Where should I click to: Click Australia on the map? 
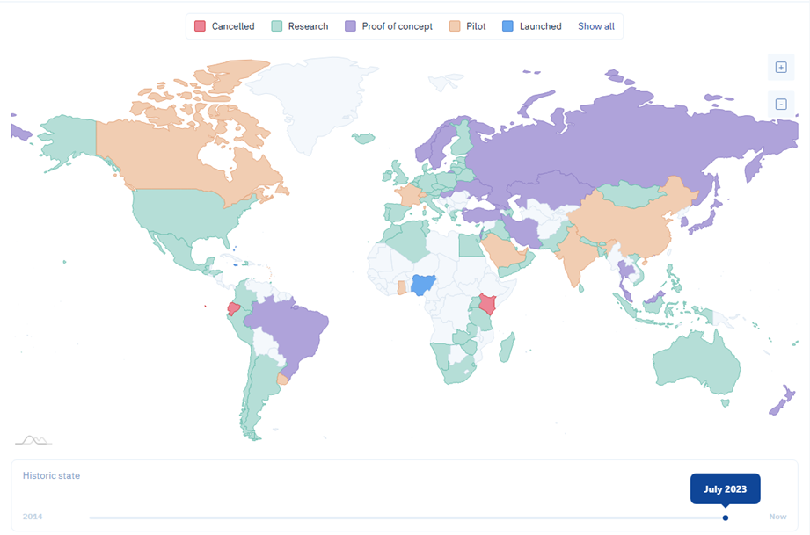[x=695, y=364]
